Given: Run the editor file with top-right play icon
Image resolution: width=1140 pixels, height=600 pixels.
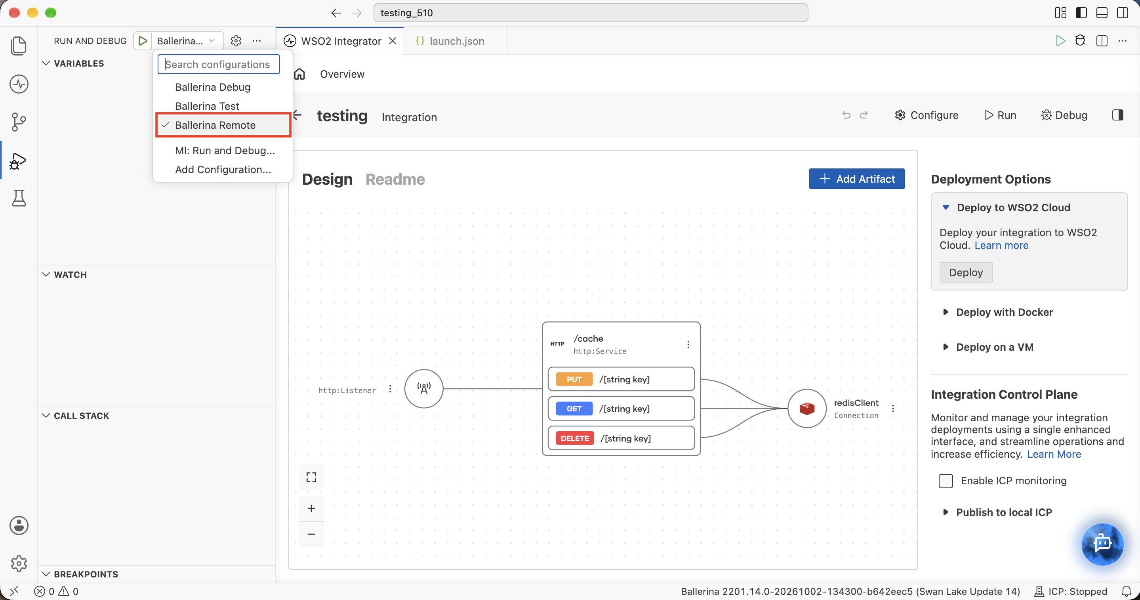Looking at the screenshot, I should click(x=1060, y=41).
